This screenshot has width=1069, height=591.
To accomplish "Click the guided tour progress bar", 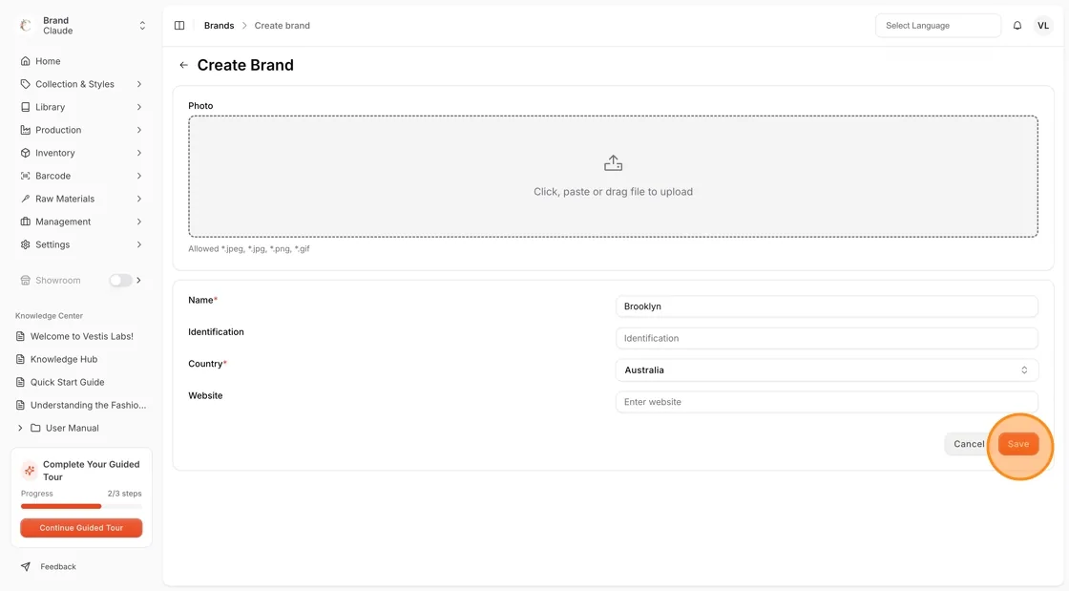I will (81, 506).
